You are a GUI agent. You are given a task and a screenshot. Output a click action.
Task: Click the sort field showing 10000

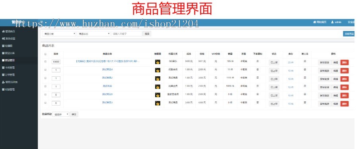pyautogui.click(x=56, y=62)
